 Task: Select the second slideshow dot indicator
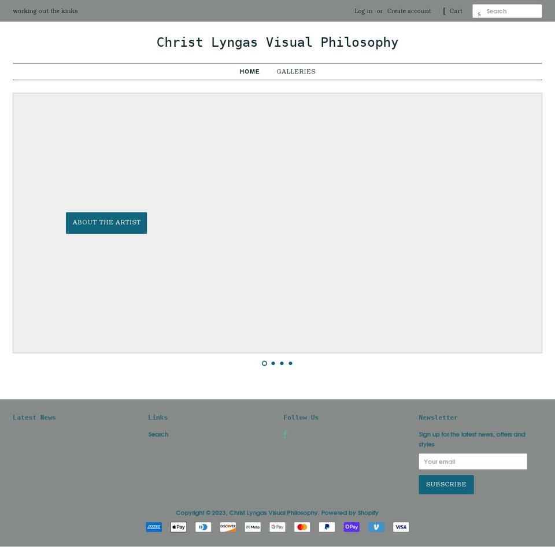coord(273,363)
